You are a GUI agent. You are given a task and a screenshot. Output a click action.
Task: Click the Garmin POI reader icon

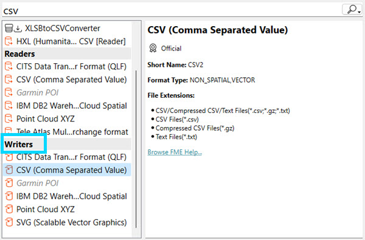(9, 92)
